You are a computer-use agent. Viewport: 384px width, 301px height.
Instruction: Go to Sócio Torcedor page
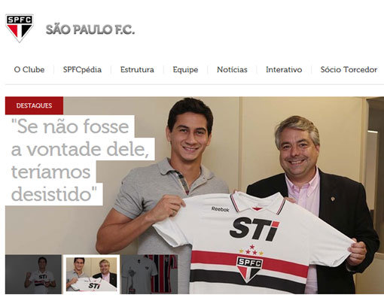tap(349, 69)
